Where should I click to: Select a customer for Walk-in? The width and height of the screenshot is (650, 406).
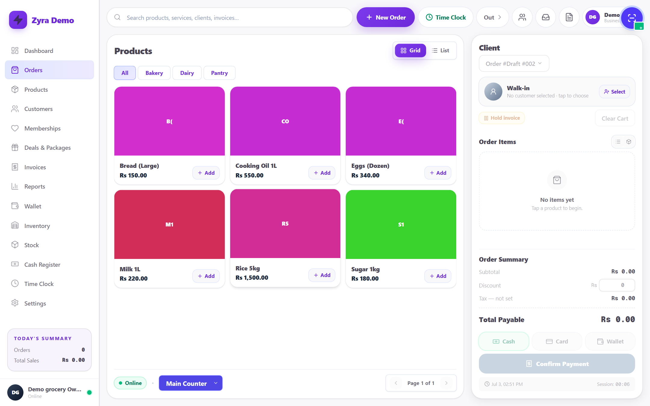(614, 92)
